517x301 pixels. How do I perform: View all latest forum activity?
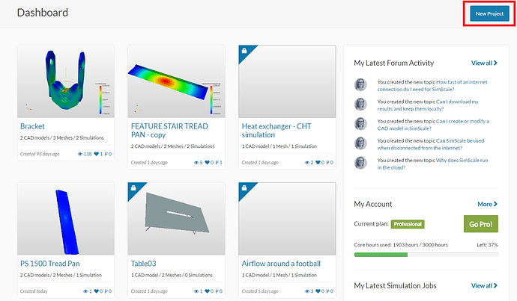[484, 63]
